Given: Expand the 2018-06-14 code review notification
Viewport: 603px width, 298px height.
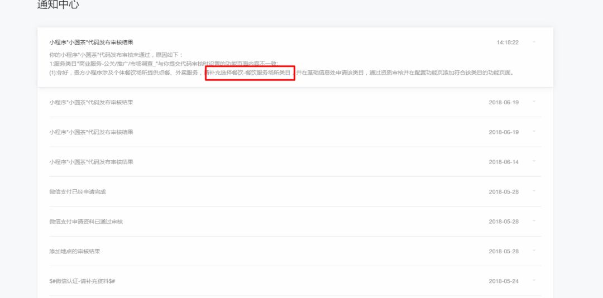Looking at the screenshot, I should pyautogui.click(x=534, y=161).
